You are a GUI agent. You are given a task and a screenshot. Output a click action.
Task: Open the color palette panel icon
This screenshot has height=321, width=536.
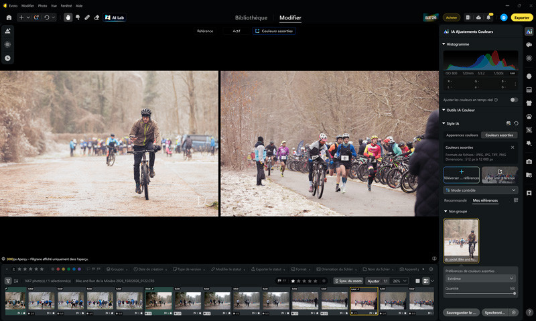pos(529,45)
